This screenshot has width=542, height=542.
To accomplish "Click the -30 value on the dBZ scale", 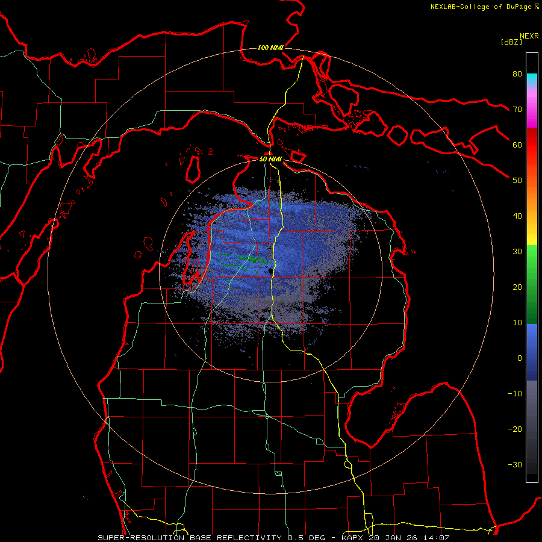I will click(x=515, y=465).
